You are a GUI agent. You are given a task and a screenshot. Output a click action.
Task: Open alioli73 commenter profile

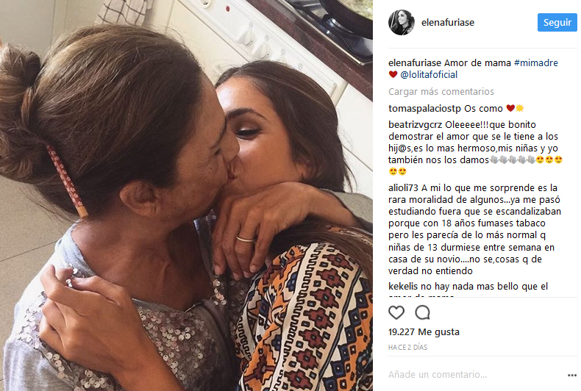(x=403, y=188)
